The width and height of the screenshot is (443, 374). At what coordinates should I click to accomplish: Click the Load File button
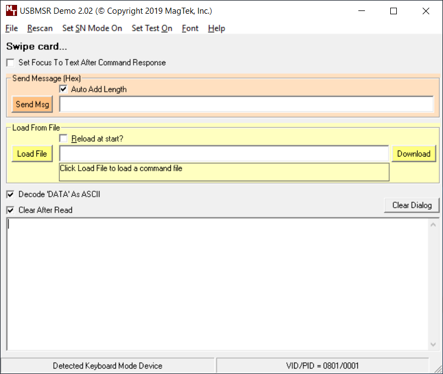tap(32, 154)
